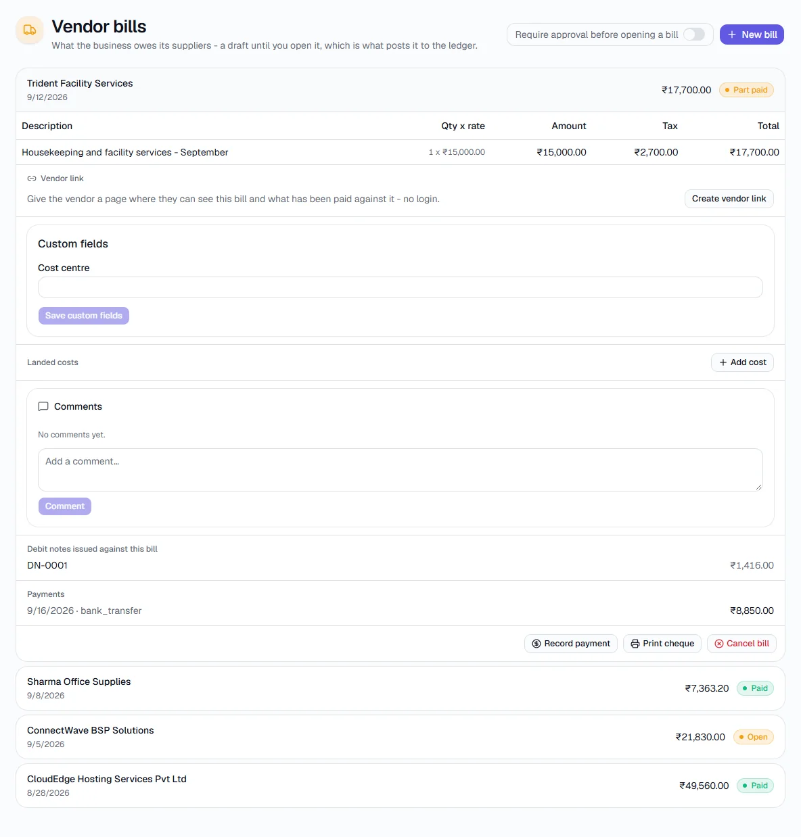The width and height of the screenshot is (801, 837).
Task: Collapse the Trident Facility Services bill header
Action: click(x=400, y=90)
